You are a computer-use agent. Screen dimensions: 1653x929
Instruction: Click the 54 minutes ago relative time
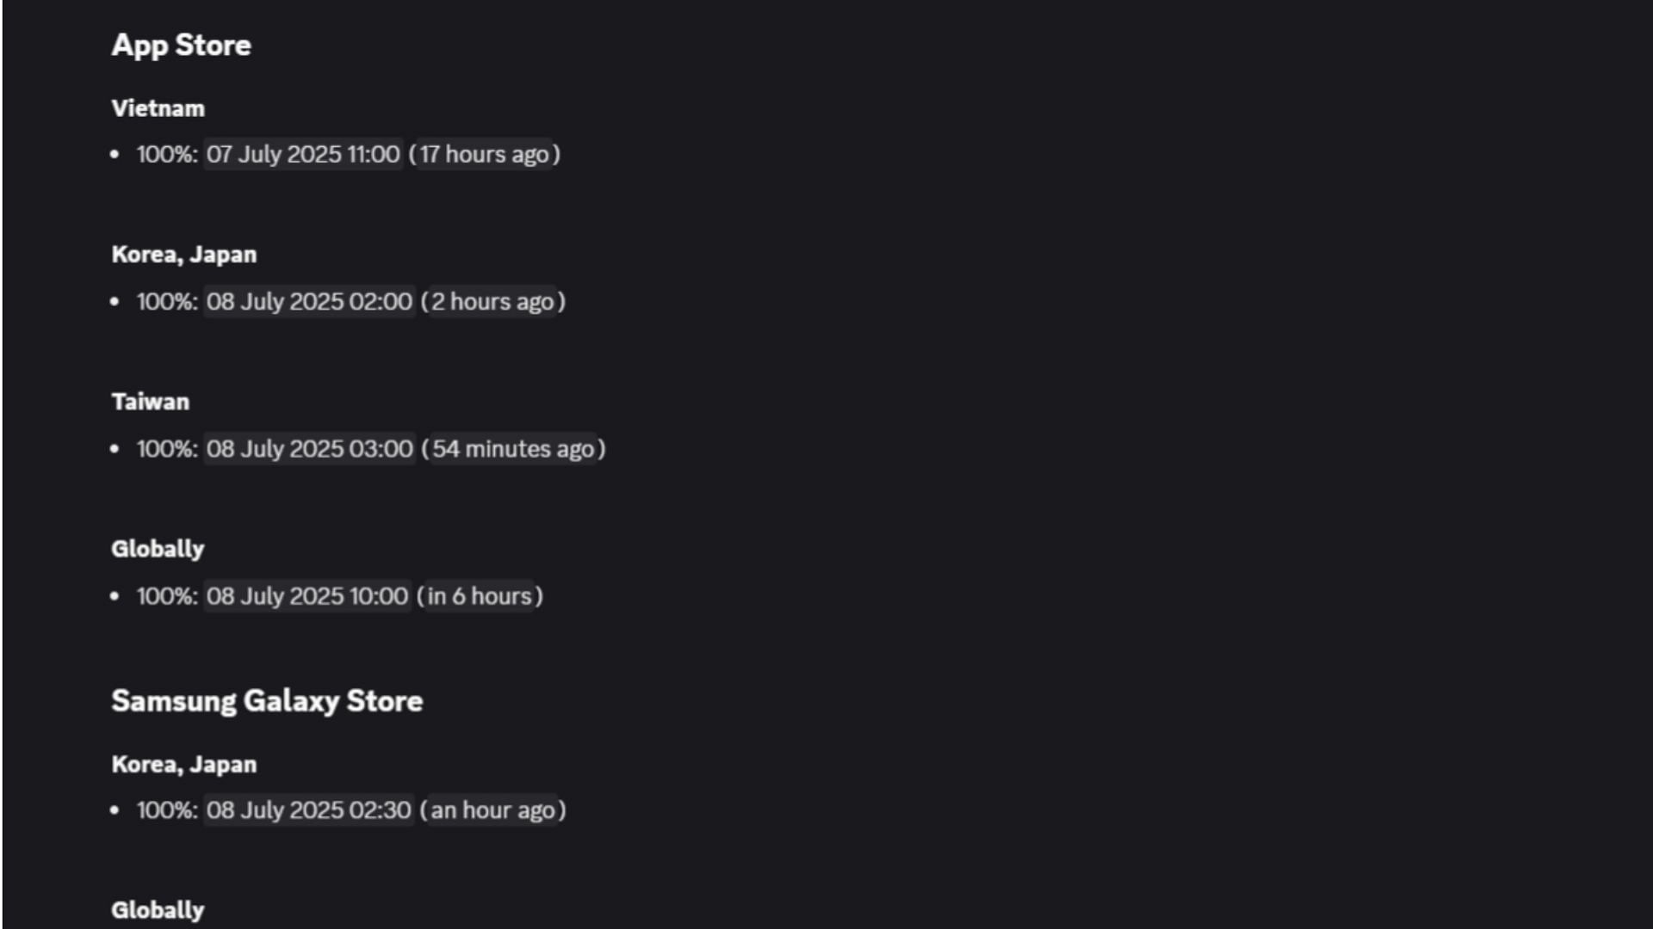(x=513, y=449)
